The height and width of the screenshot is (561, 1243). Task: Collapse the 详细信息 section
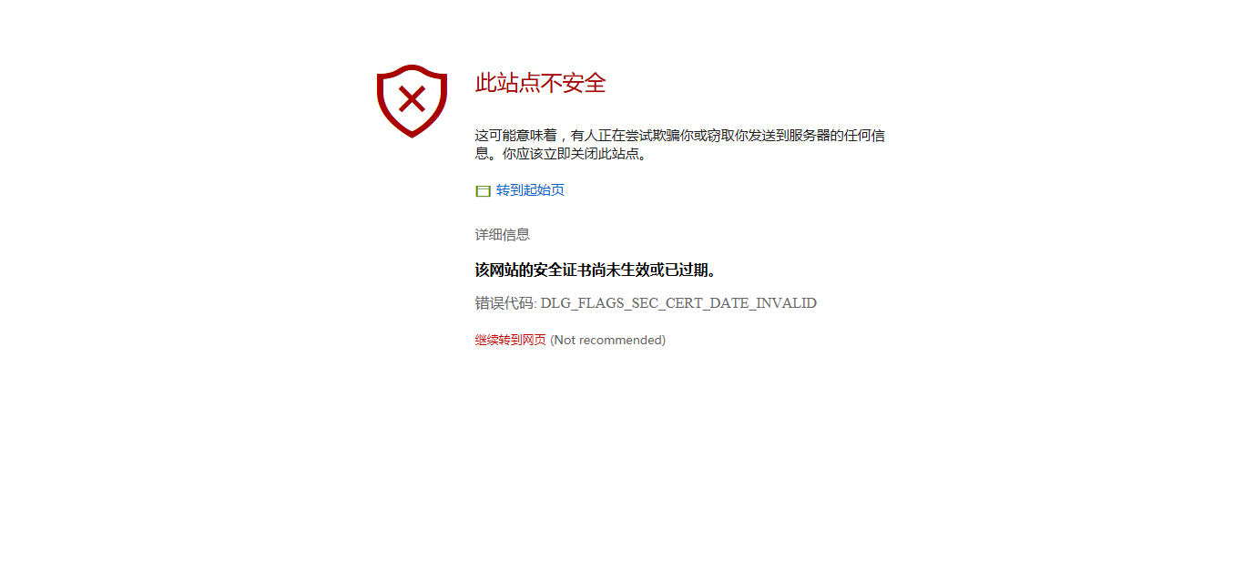[502, 234]
